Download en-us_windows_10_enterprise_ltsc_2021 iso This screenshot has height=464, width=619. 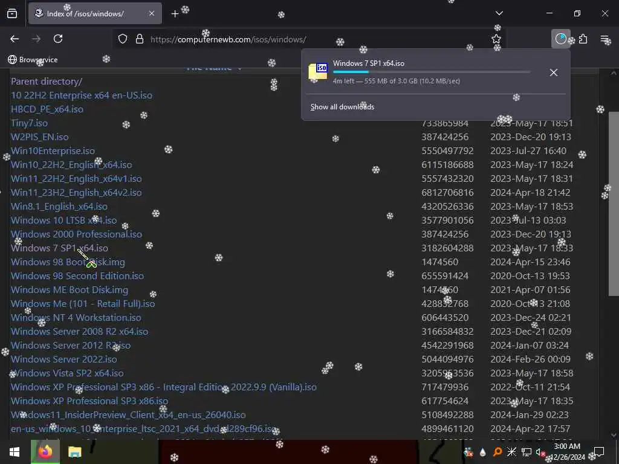tap(144, 428)
